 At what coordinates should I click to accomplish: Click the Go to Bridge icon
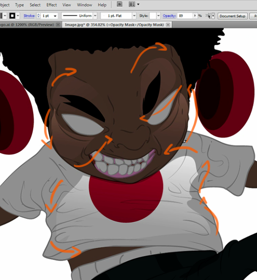[120, 4]
